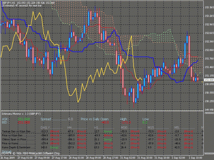Image resolution: width=214 pixels, height=160 pixels.
Task: Click the '28 Aug 01:00' time axis label
Action: pos(76,158)
